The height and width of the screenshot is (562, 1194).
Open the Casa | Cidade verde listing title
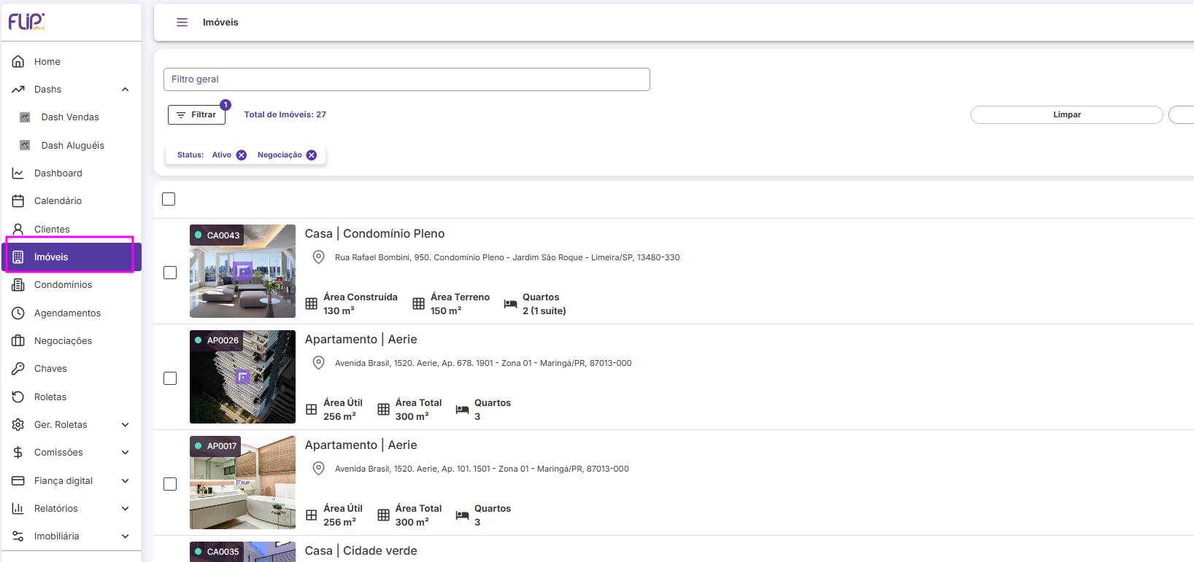pos(361,551)
